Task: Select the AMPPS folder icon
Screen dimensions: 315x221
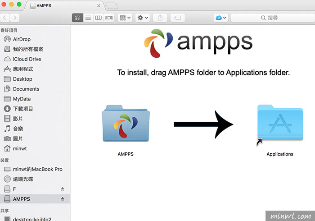Action: pos(126,123)
